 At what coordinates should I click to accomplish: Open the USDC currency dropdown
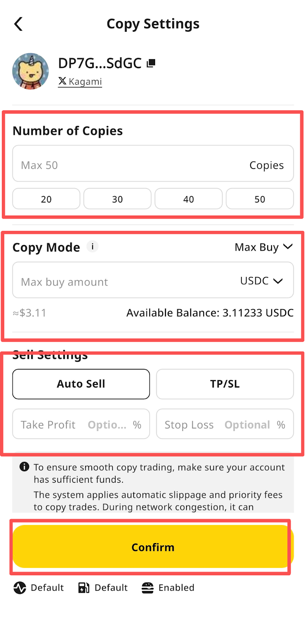point(261,281)
